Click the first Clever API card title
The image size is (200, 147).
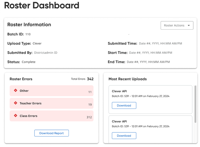(x=119, y=91)
